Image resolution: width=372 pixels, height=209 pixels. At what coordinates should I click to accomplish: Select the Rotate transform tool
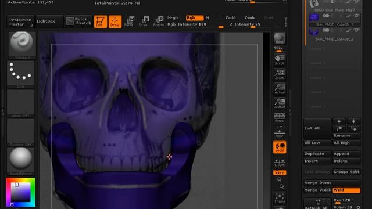[159, 21]
